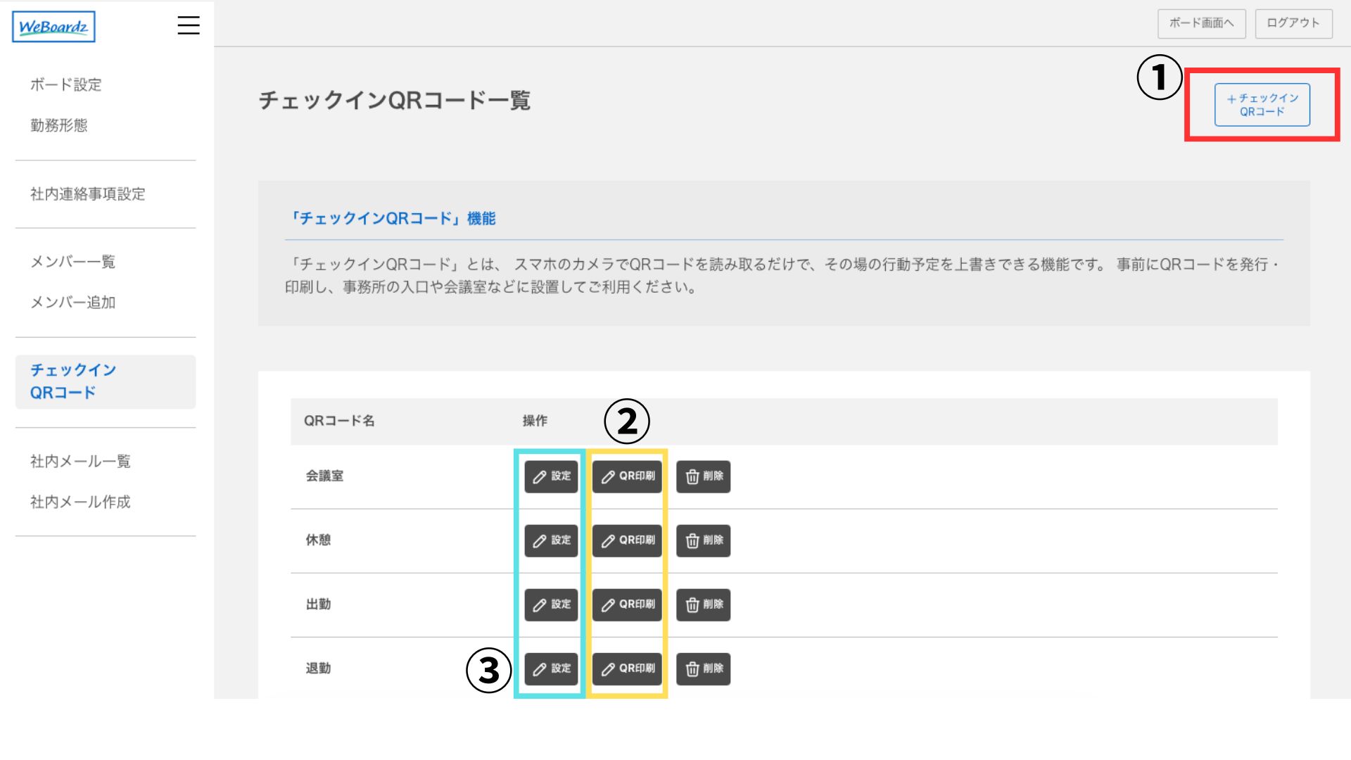
Task: Select 勤務形態 sidebar item
Action: click(59, 125)
